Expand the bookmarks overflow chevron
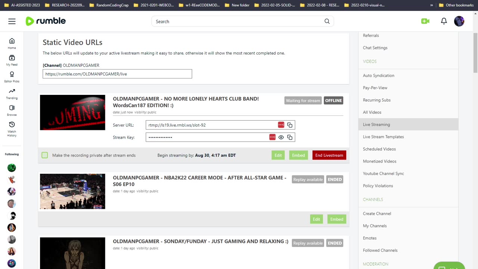 [x=432, y=5]
